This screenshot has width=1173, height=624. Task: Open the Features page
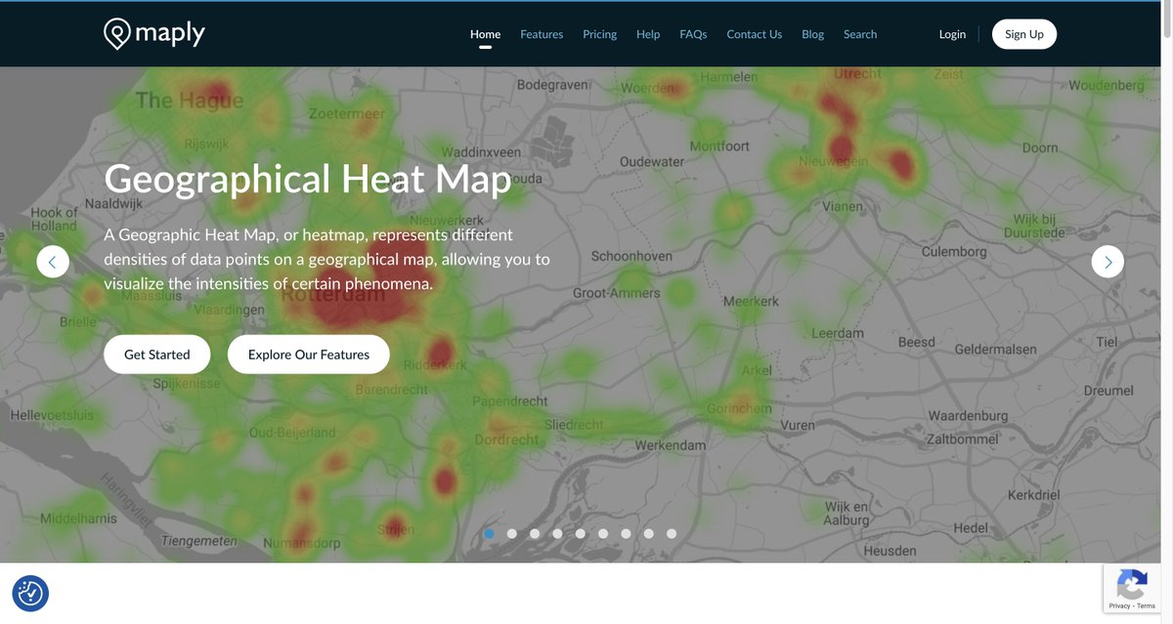(542, 34)
